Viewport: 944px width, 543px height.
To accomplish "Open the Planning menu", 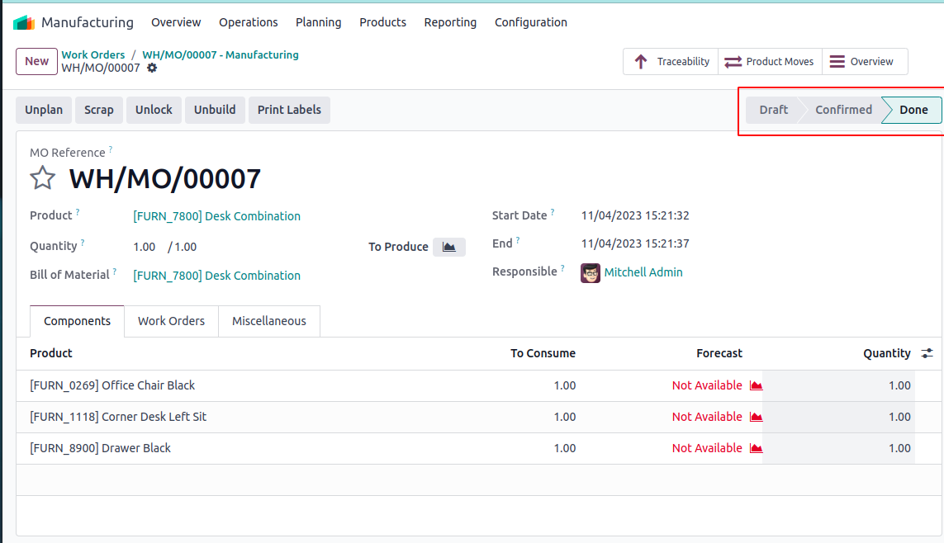I will tap(319, 22).
